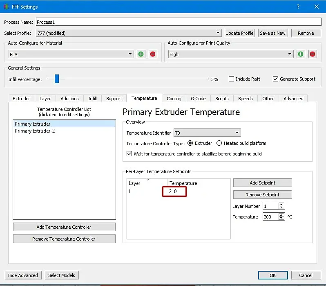Select Extruder controller type radio
This screenshot has width=326, height=286.
click(190, 143)
